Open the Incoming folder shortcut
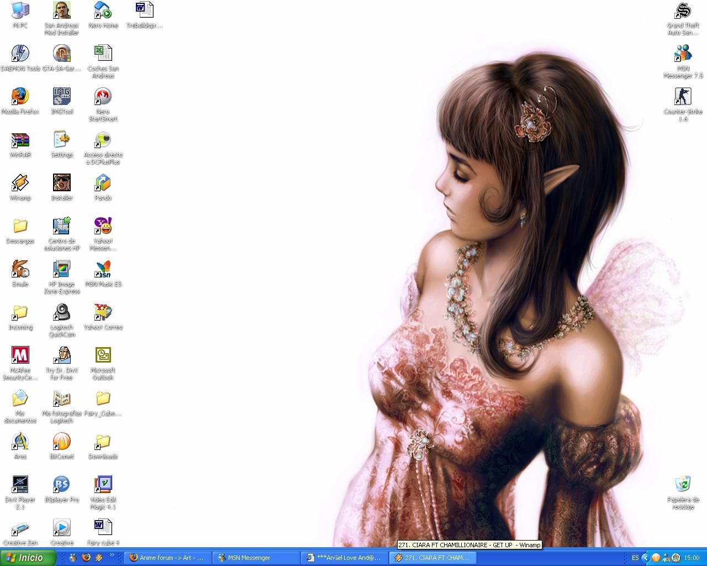The image size is (707, 566). coord(20,317)
